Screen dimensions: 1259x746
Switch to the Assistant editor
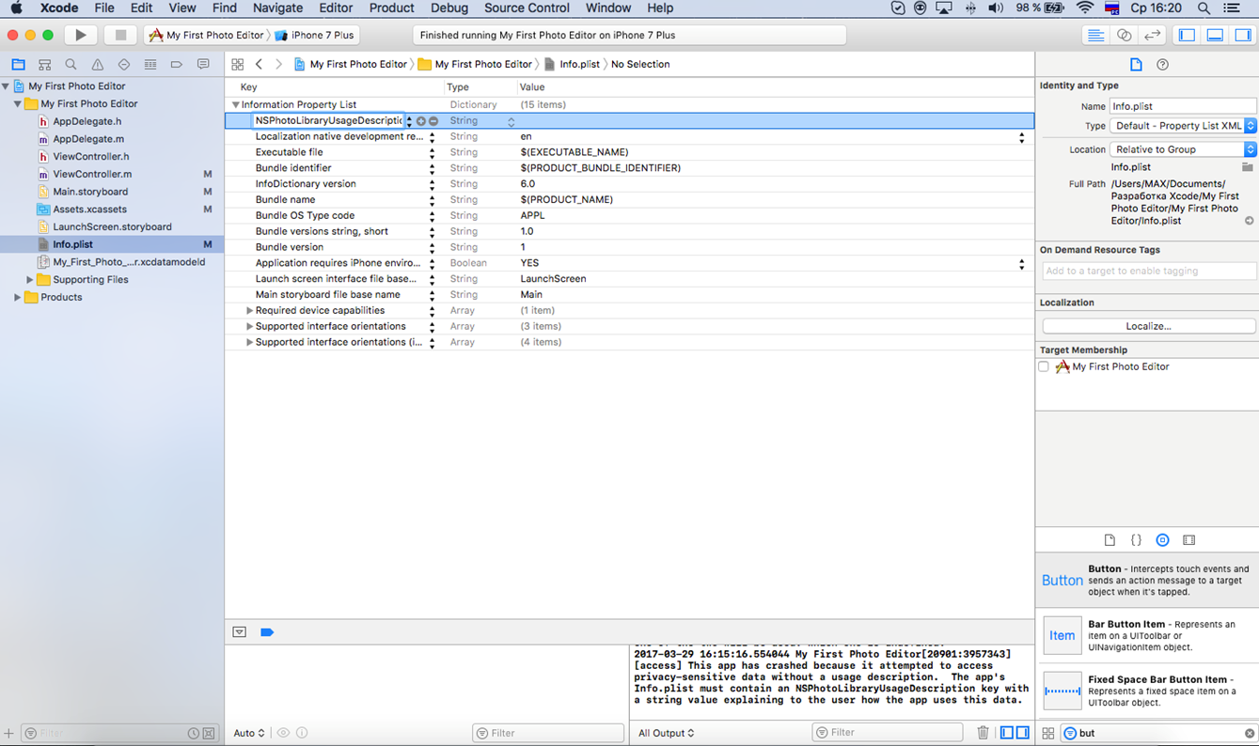coord(1124,35)
